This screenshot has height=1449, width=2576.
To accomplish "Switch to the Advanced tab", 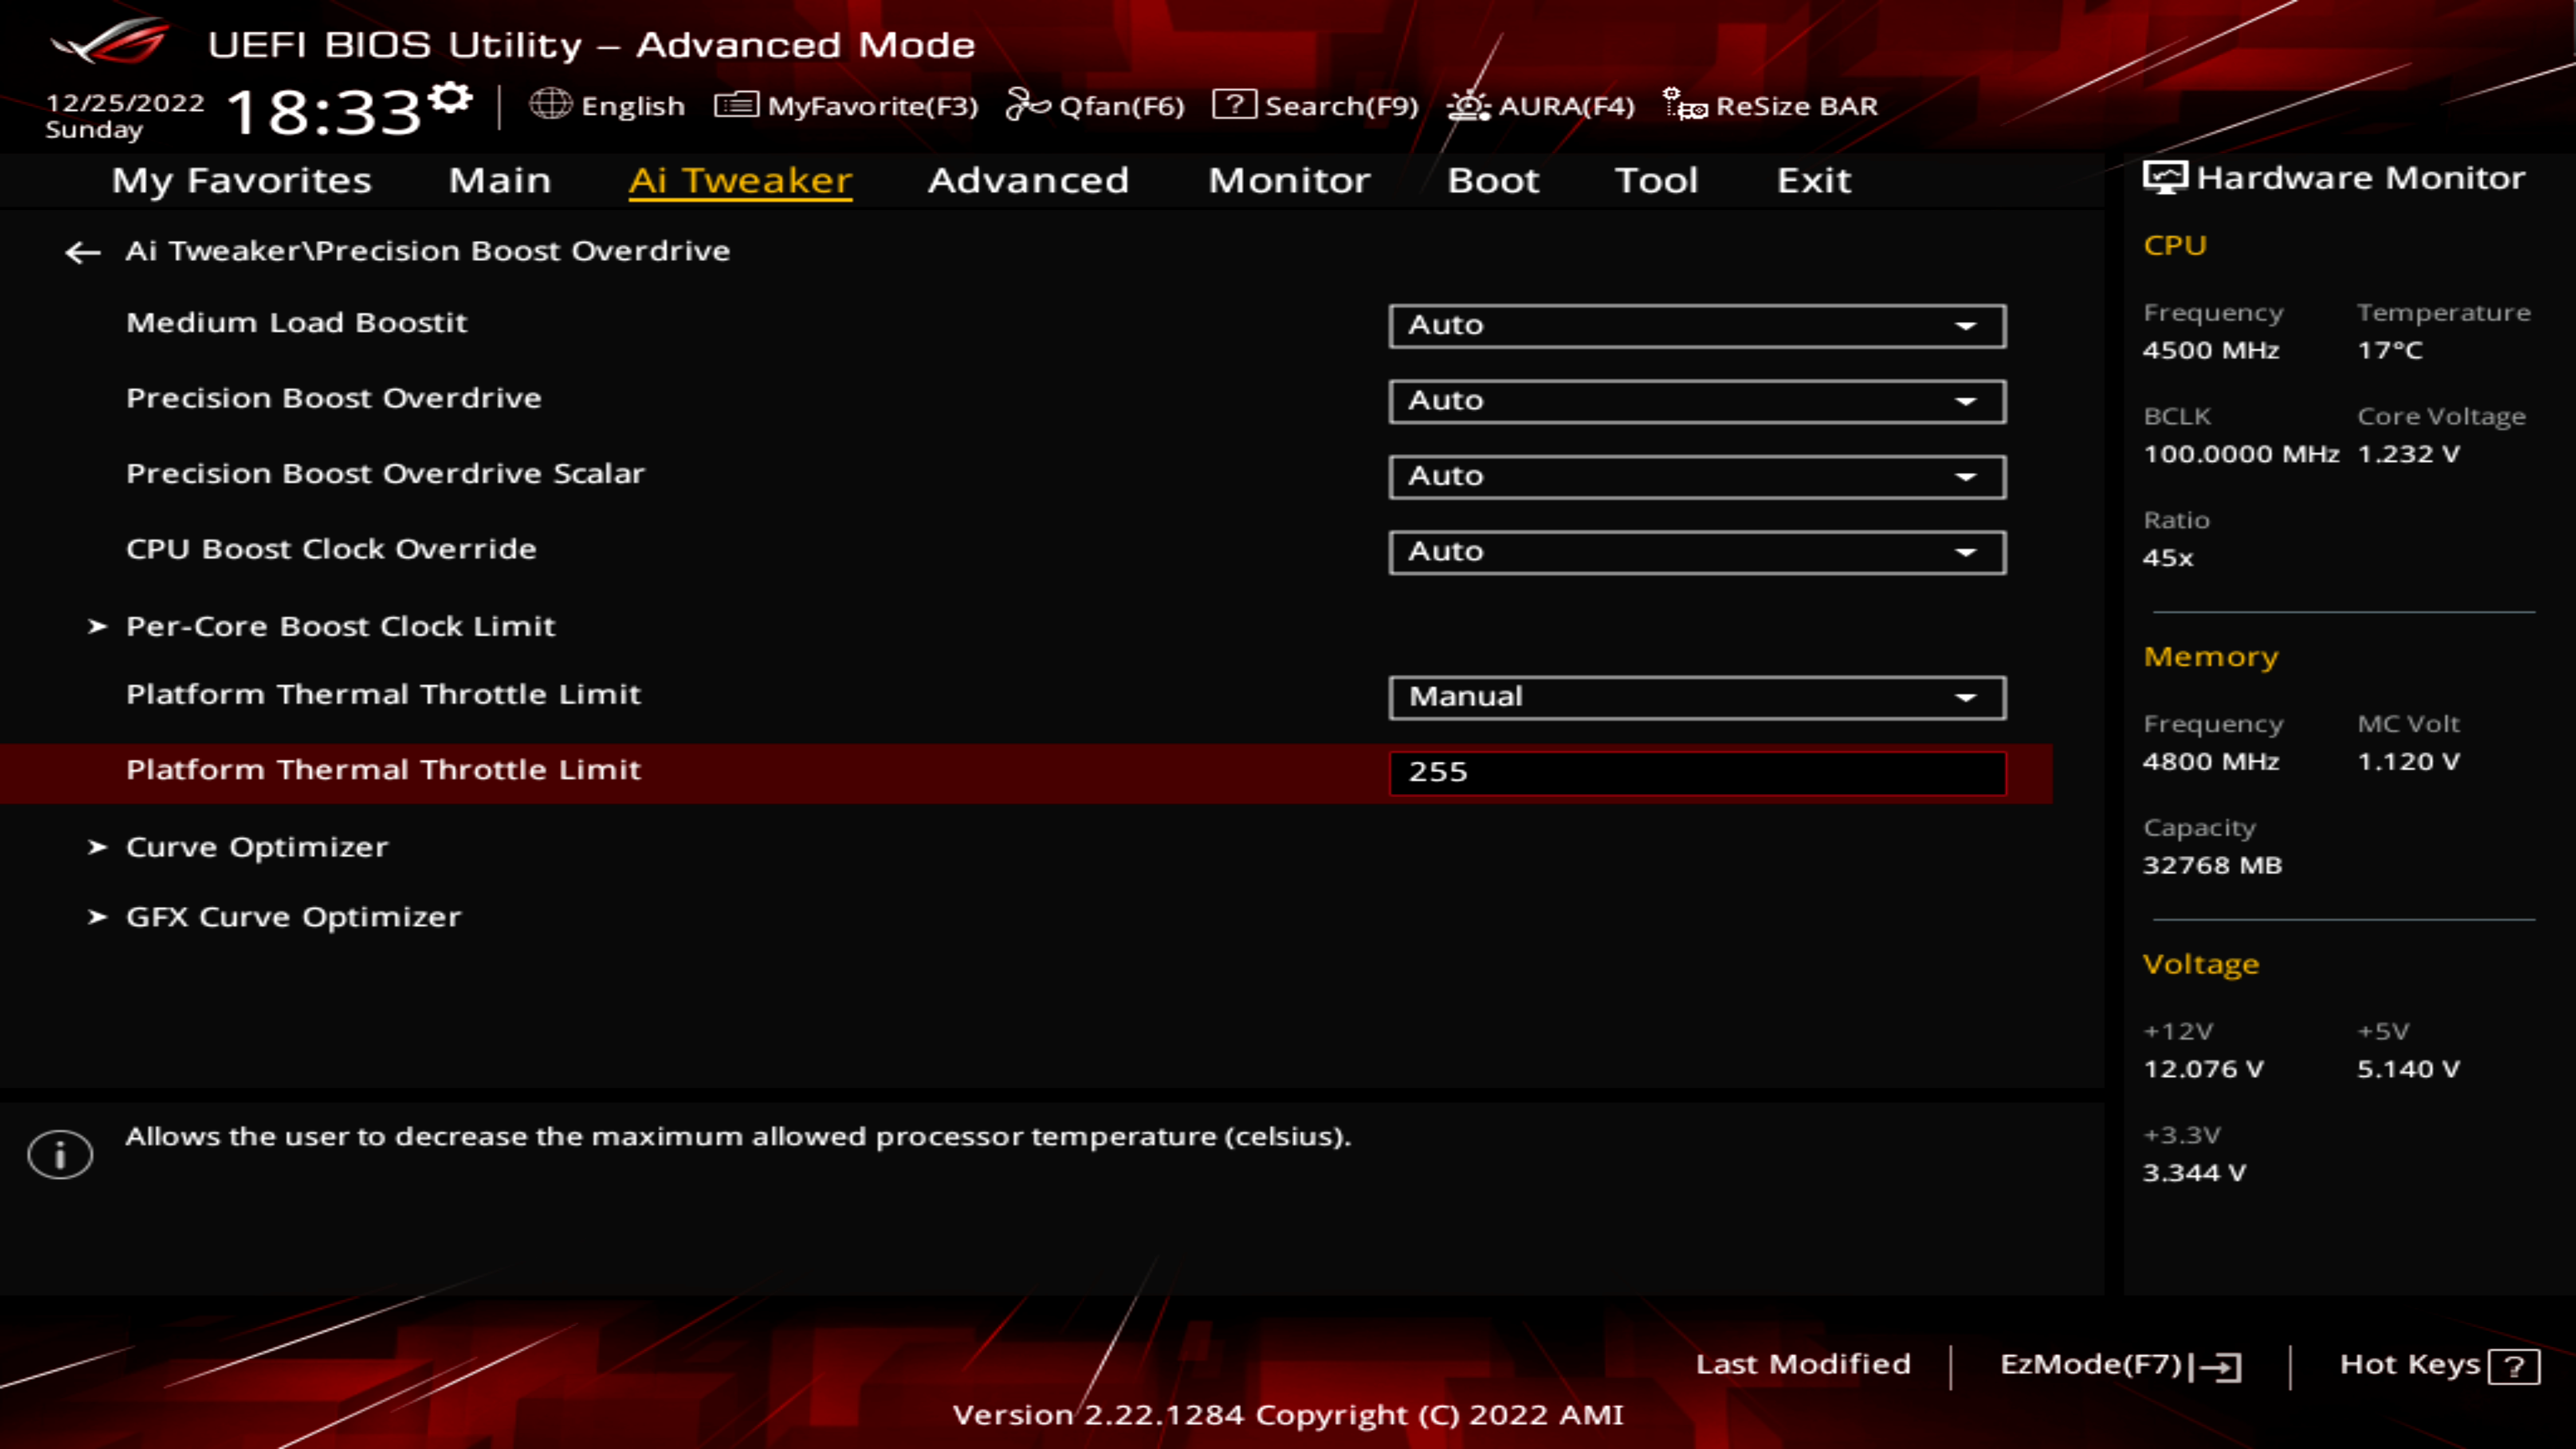I will click(x=1027, y=180).
